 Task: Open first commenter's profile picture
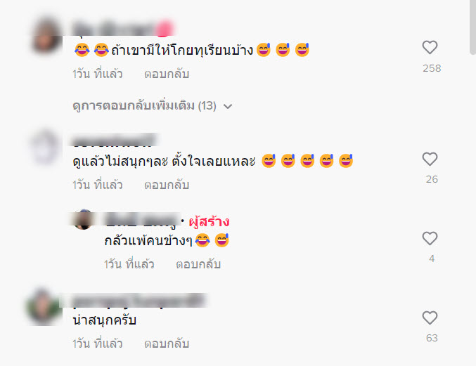[46, 35]
